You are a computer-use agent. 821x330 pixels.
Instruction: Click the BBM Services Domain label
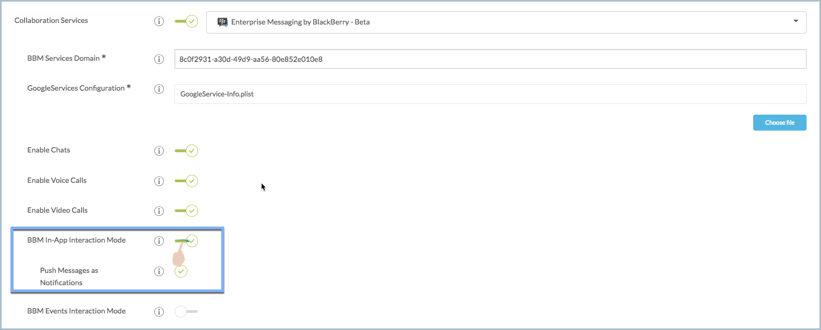66,58
